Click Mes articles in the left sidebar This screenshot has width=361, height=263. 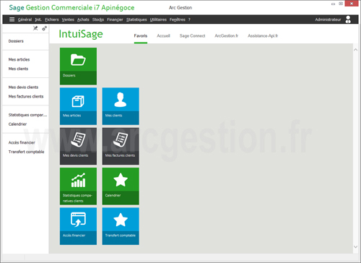[x=19, y=59]
